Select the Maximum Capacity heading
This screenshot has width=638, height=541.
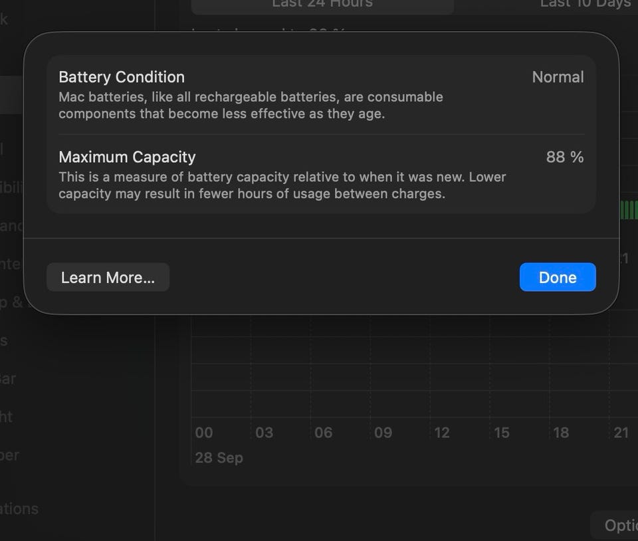(x=128, y=157)
